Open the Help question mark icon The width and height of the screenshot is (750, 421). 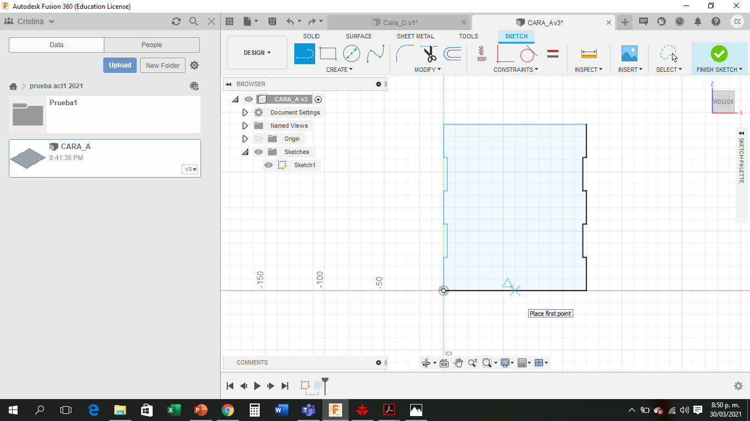716,21
